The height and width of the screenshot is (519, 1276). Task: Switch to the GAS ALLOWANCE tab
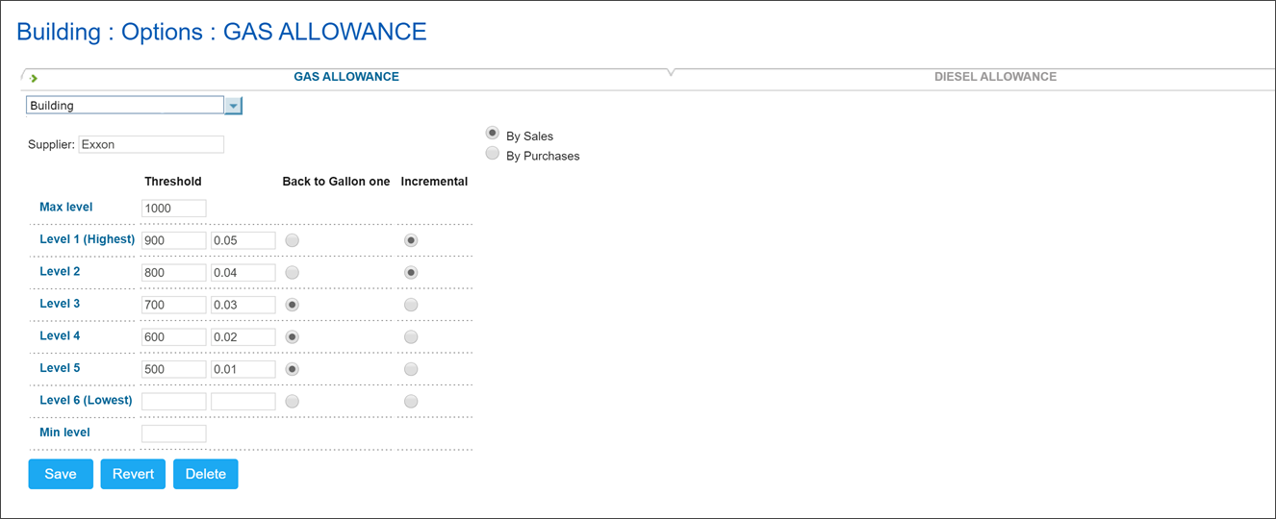pos(346,77)
